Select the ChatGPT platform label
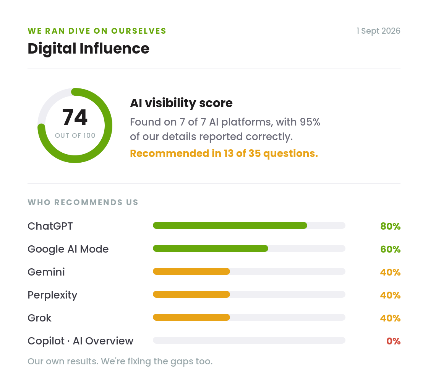428x372 pixels. pyautogui.click(x=50, y=226)
